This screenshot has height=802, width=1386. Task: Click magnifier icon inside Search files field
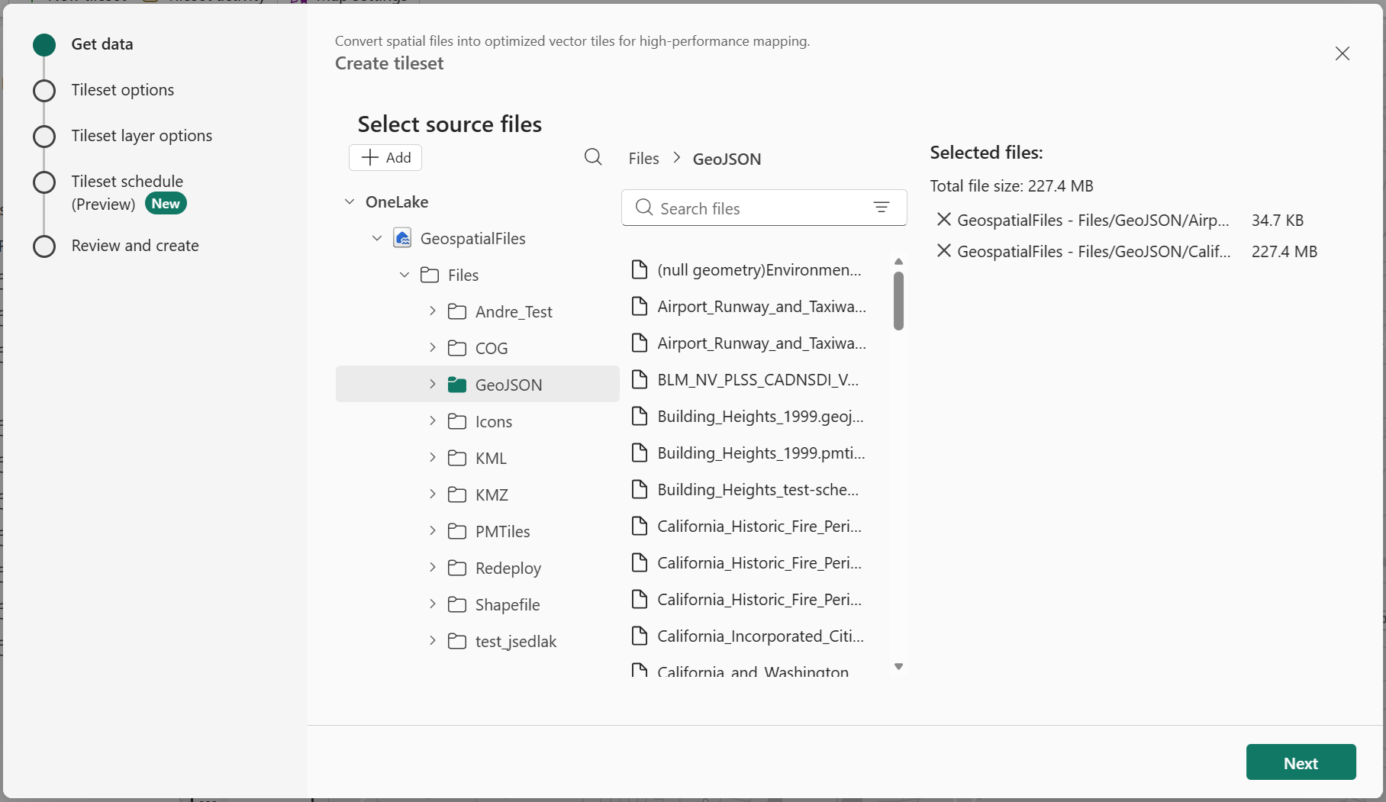(644, 208)
